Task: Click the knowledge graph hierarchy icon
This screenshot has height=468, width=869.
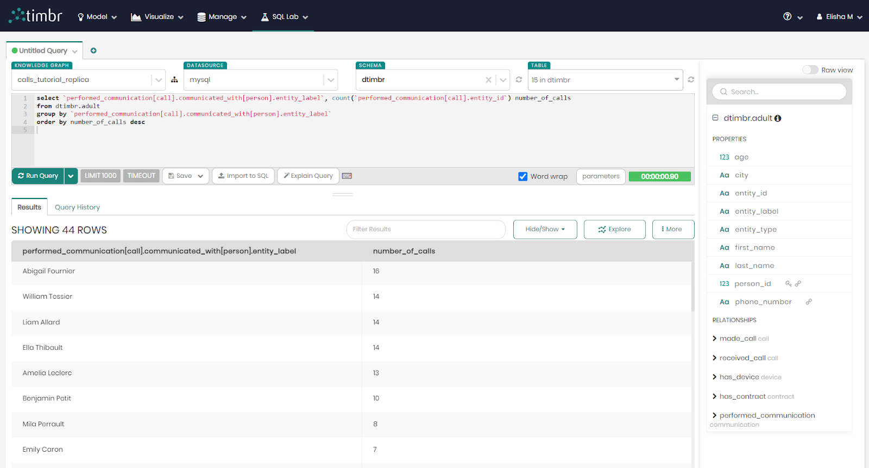Action: (174, 80)
